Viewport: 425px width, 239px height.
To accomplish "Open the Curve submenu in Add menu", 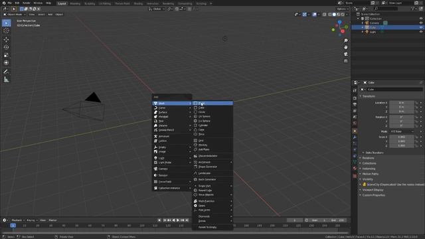I will tap(172, 108).
